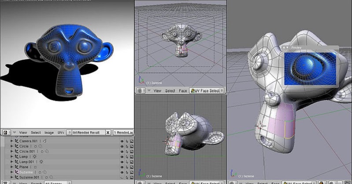Click the Lamp.001 row's sun data icon

tap(41, 162)
